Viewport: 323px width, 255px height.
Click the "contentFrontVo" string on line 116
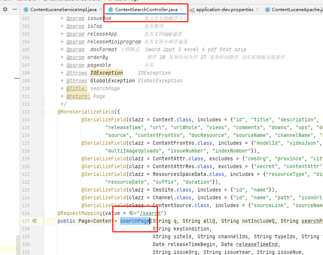pyautogui.click(x=160, y=135)
